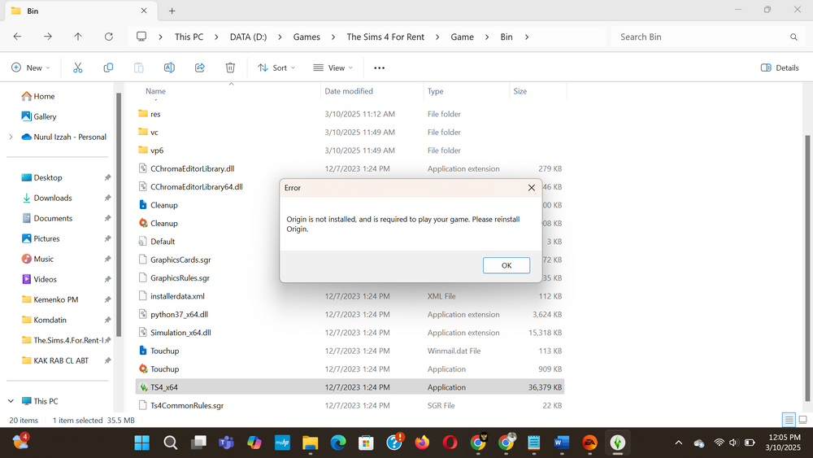Close the Error dialog with X
This screenshot has width=813, height=458.
click(532, 188)
